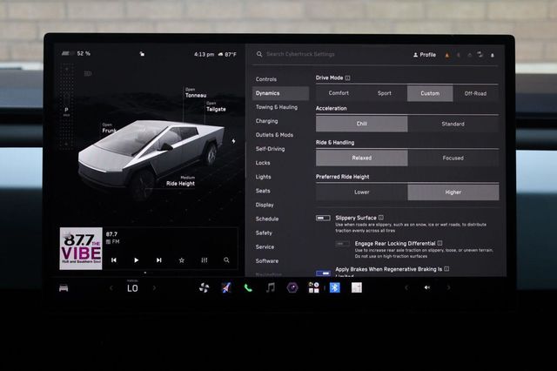This screenshot has width=557, height=371.
Task: Open the media equalizer settings icon
Action: tap(205, 260)
